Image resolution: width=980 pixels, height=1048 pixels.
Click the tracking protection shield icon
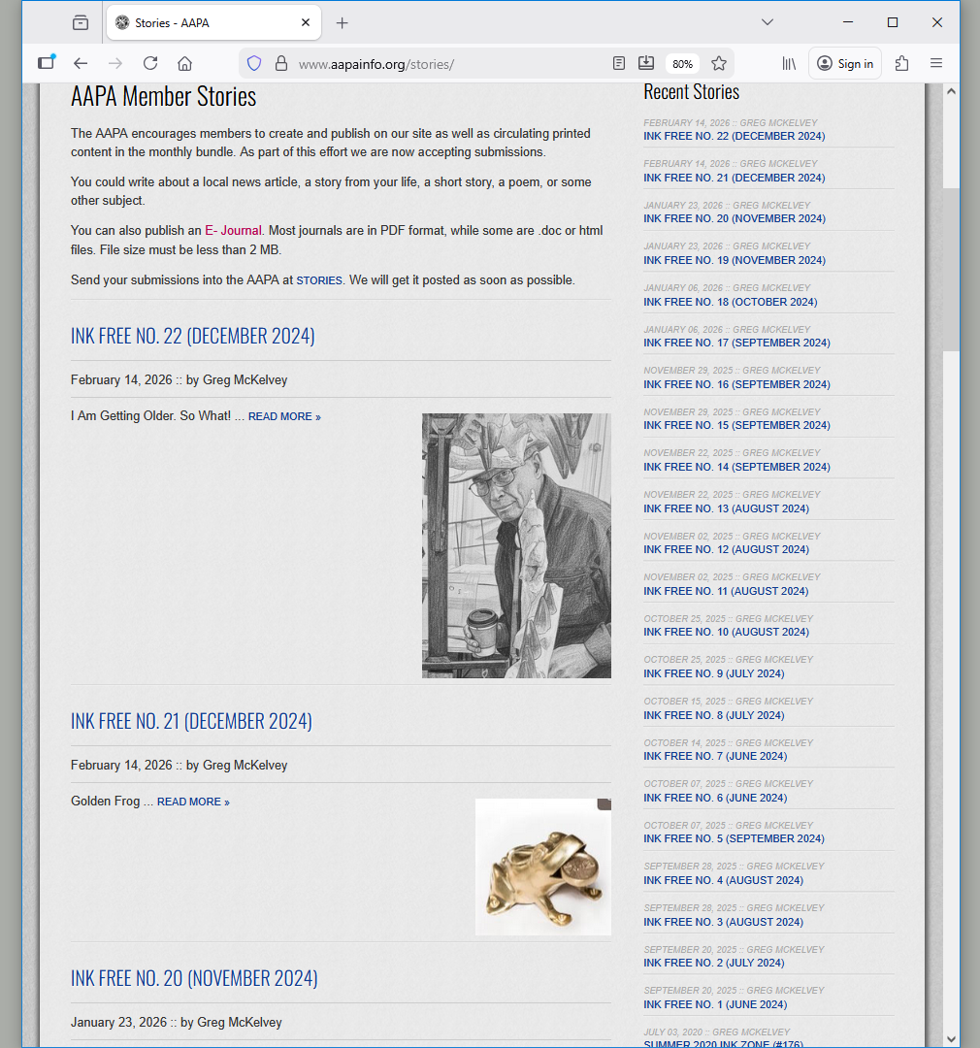pos(254,63)
